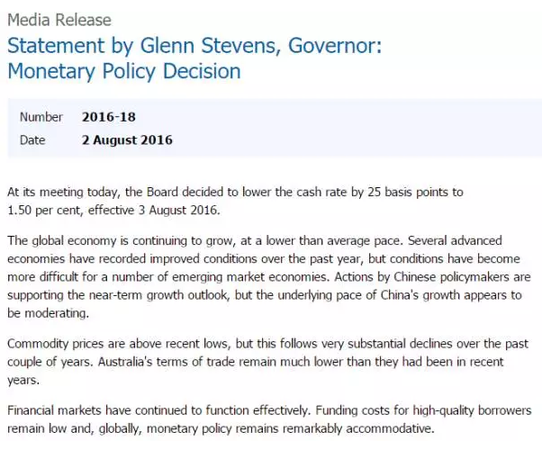Viewport: 542px width, 450px height.
Task: Select the date 2 August 2016
Action: point(127,140)
